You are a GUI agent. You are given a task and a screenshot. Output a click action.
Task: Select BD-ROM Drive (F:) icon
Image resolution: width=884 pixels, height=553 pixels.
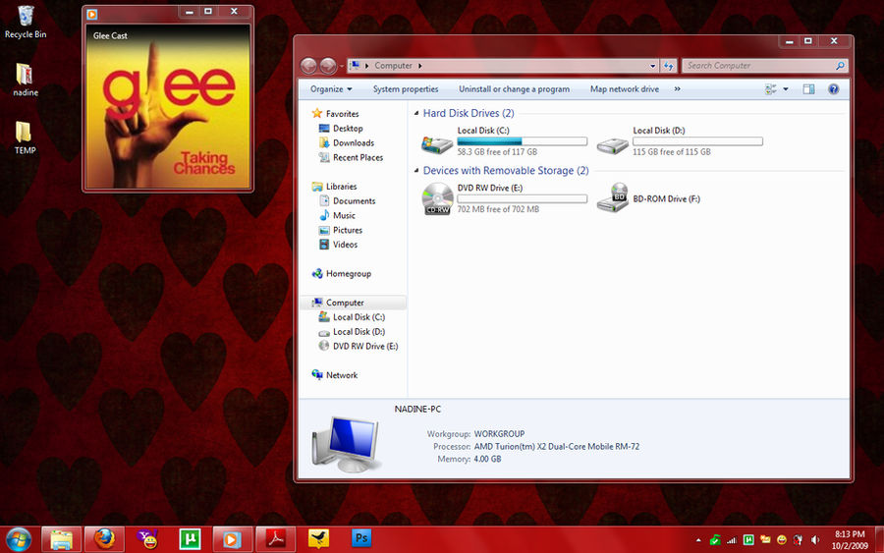[612, 197]
